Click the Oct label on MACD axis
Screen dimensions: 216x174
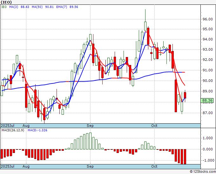coord(154,166)
